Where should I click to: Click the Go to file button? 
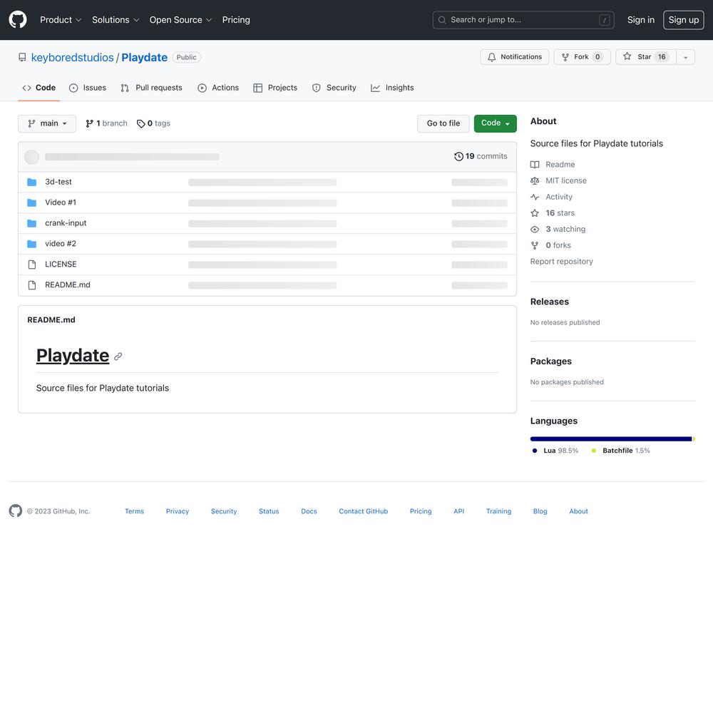pos(443,123)
